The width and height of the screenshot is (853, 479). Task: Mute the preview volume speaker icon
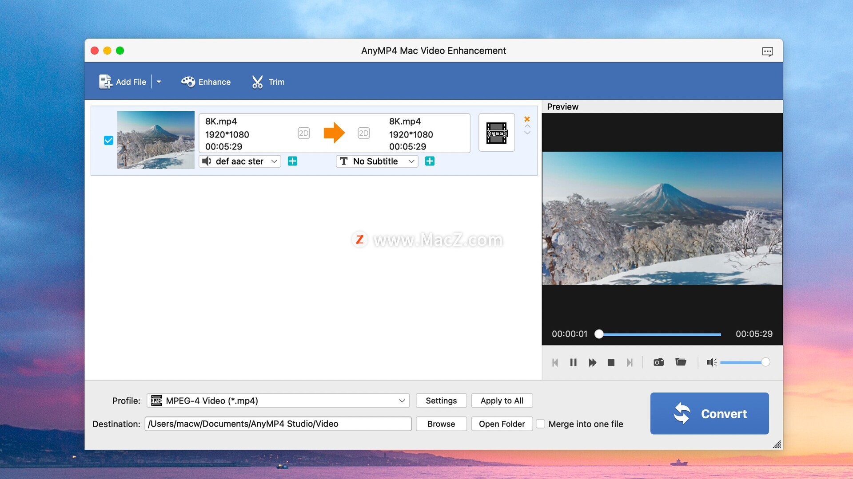(711, 363)
